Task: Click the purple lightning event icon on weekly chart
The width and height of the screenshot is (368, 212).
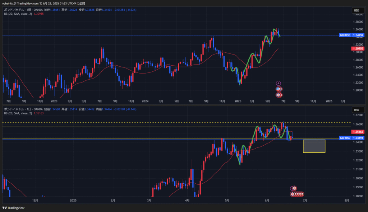Action: [x=278, y=83]
